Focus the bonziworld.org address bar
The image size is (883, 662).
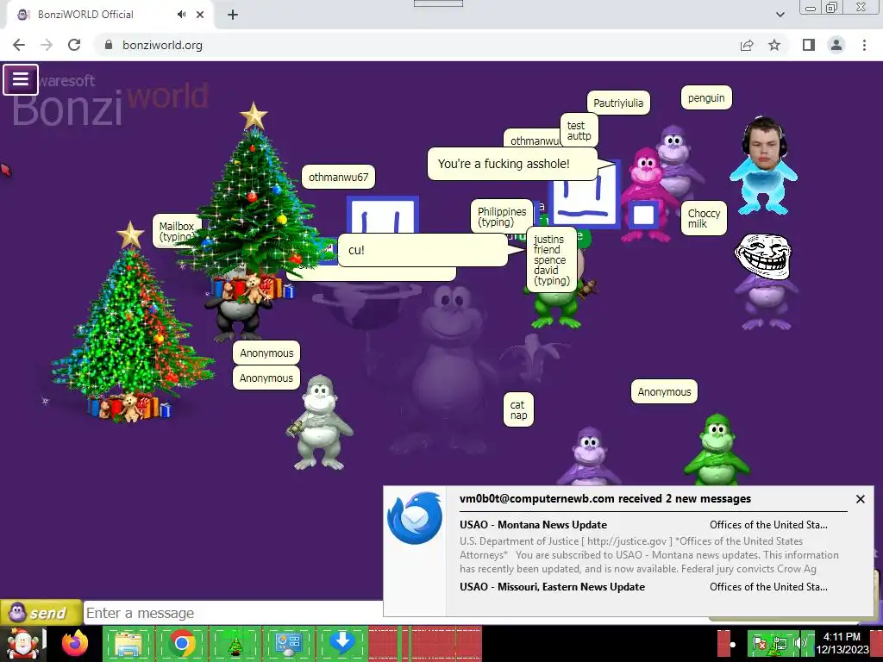(416, 45)
